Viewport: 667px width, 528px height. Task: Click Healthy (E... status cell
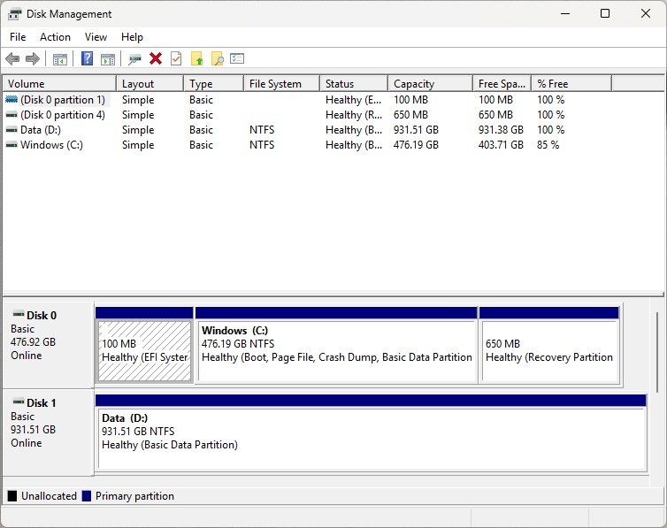(x=354, y=99)
